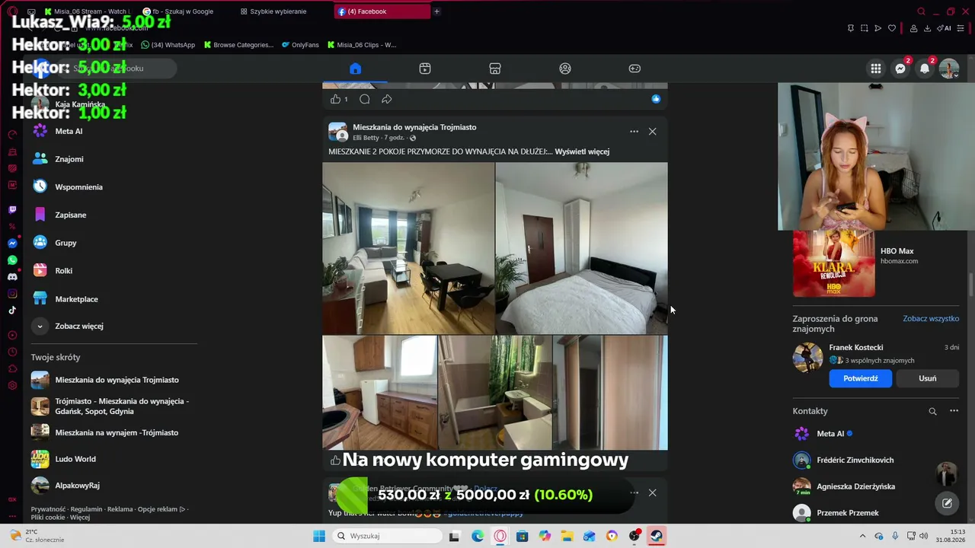
Task: Open Steam from the Windows taskbar
Action: tap(657, 536)
